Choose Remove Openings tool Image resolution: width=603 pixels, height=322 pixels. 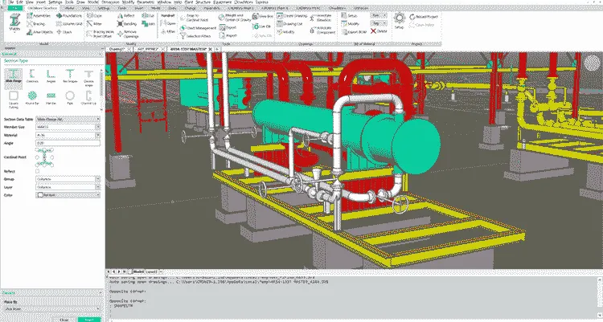tap(128, 35)
